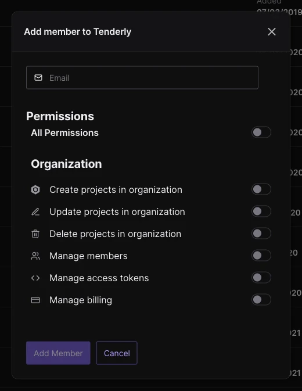Toggle Delete projects in organization permission

(x=261, y=234)
